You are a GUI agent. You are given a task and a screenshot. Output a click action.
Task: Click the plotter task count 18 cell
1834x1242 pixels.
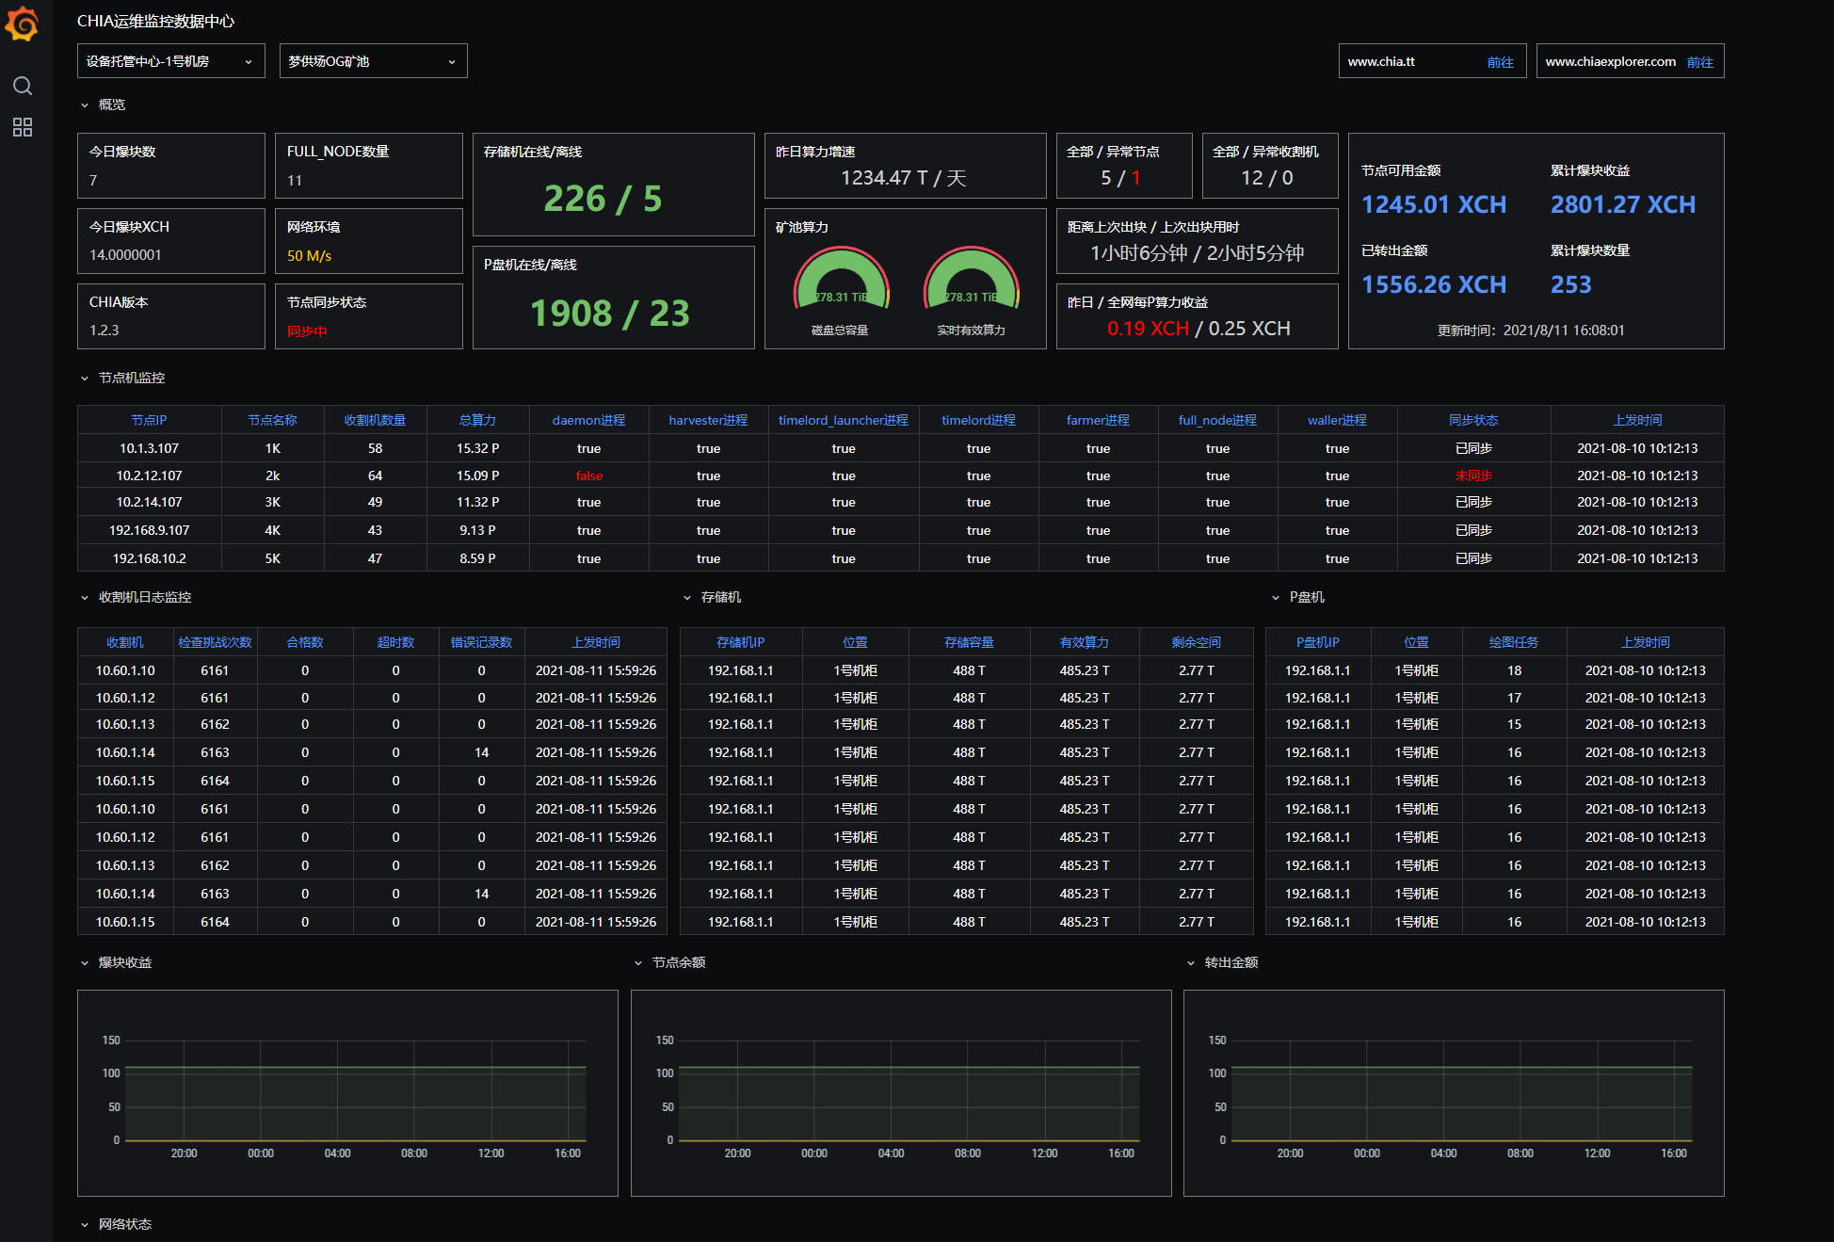(1514, 670)
